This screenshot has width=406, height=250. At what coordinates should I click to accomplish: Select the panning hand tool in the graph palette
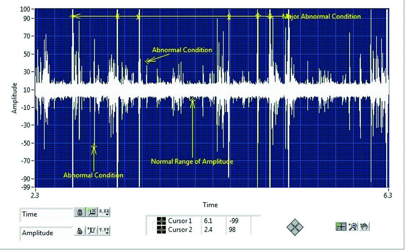coord(364,226)
